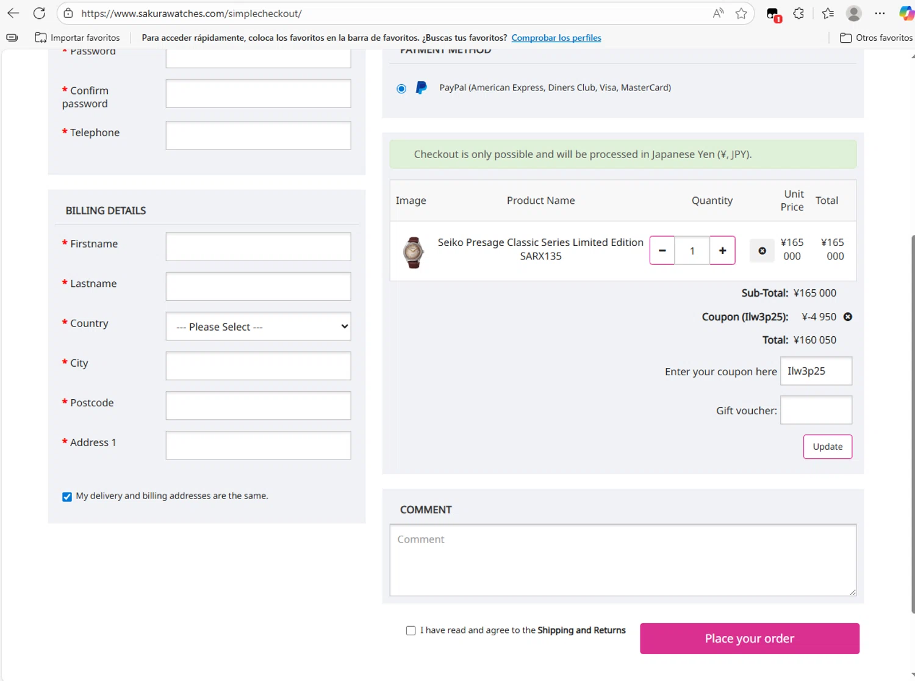Screen dimensions: 915x681
Task: Open the browser favorites list menu
Action: (828, 13)
